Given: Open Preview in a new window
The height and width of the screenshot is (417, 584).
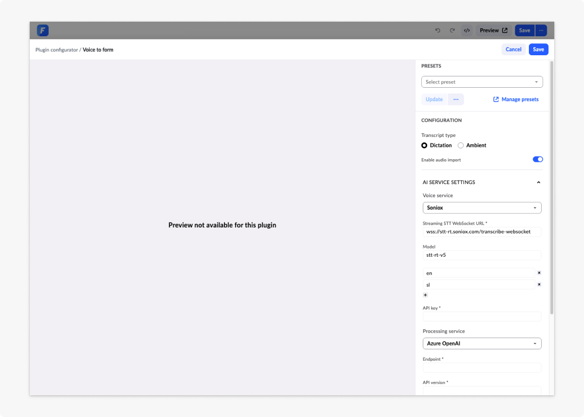Looking at the screenshot, I should coord(494,30).
